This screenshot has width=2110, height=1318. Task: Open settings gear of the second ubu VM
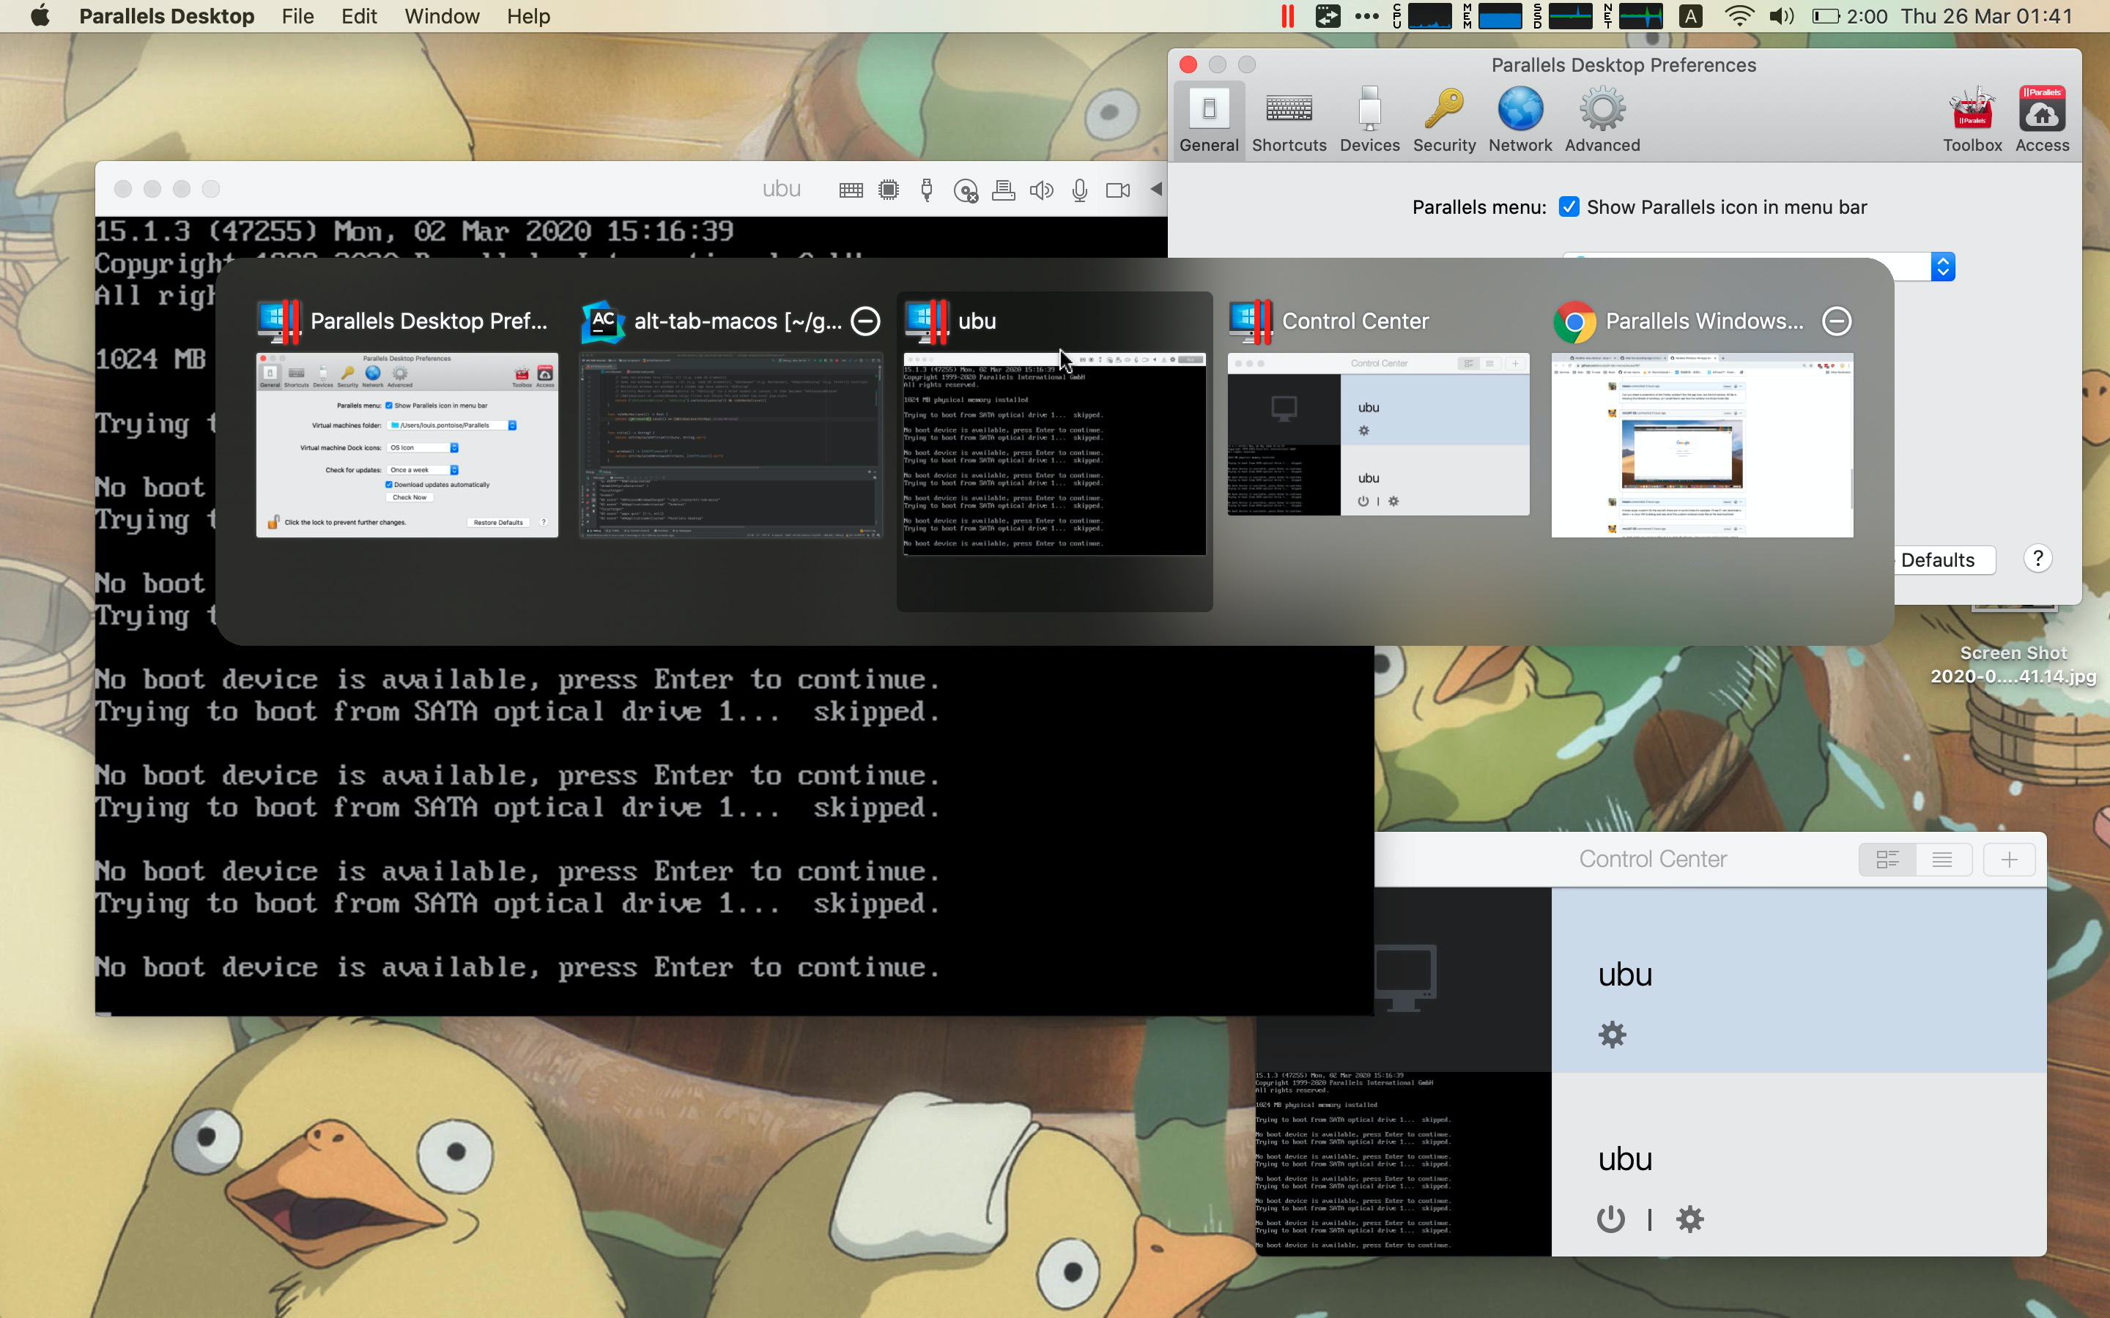click(1689, 1218)
